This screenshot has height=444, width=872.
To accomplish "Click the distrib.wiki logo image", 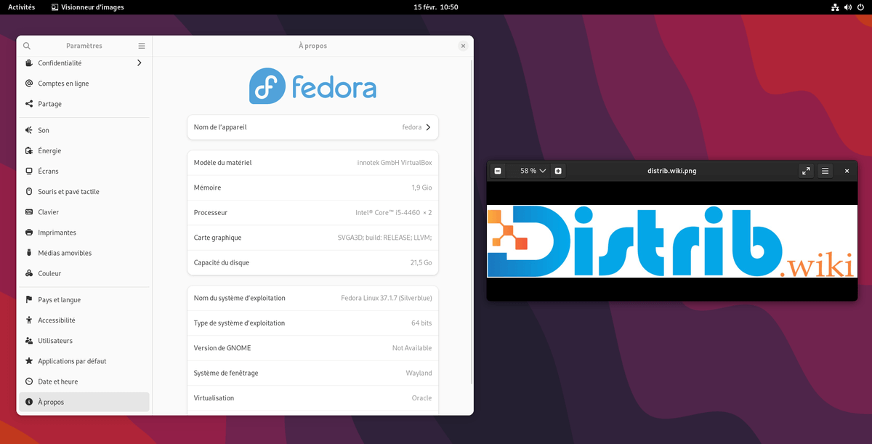I will click(x=671, y=241).
